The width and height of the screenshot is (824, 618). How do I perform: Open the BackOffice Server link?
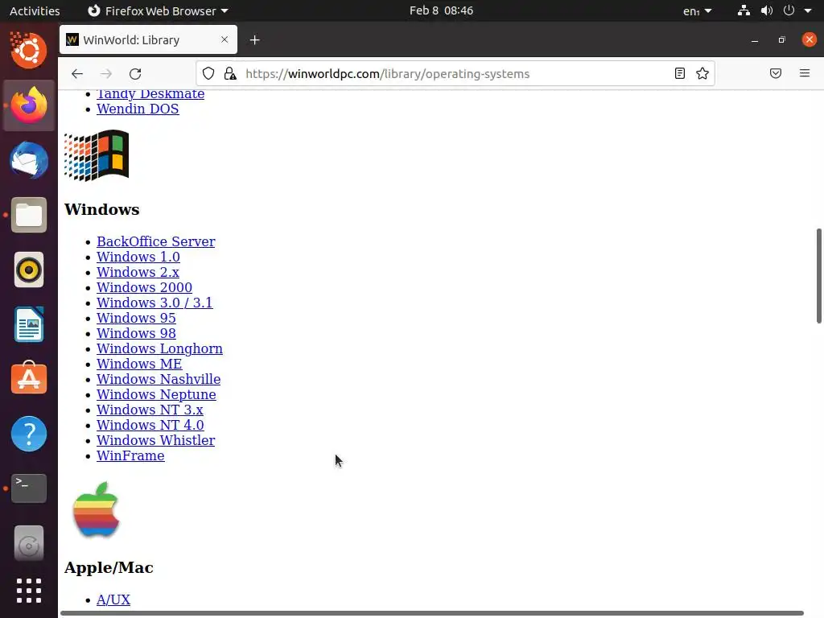(x=155, y=241)
